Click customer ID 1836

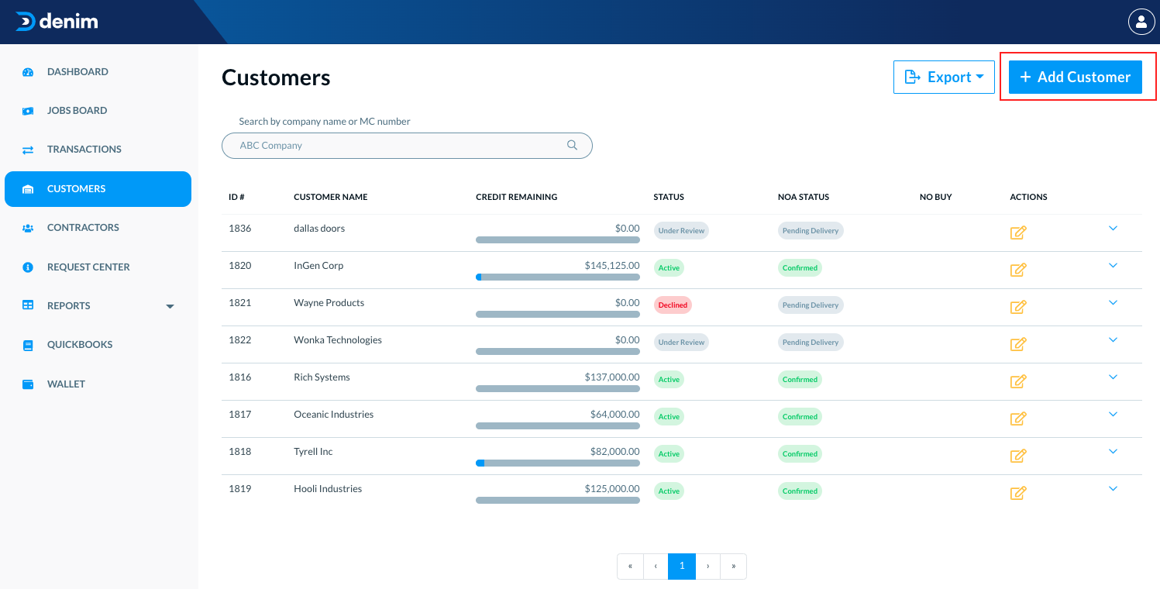(240, 228)
